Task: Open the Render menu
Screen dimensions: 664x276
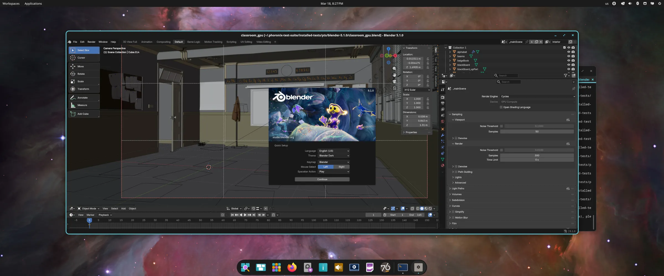Action: [x=91, y=42]
